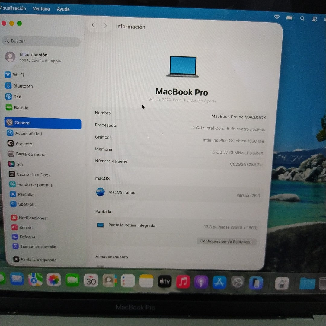Open the Sonido settings pane
326x326 pixels.
(26, 227)
